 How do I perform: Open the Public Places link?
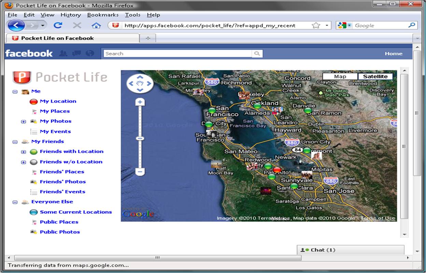pyautogui.click(x=59, y=222)
